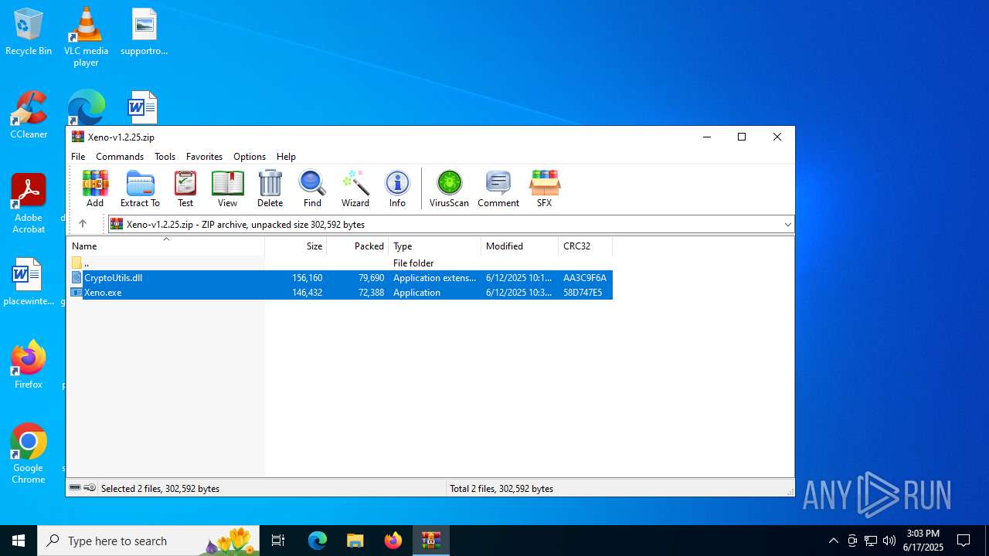Click the Add toolbar icon in WinRAR
The height and width of the screenshot is (556, 989).
click(95, 189)
